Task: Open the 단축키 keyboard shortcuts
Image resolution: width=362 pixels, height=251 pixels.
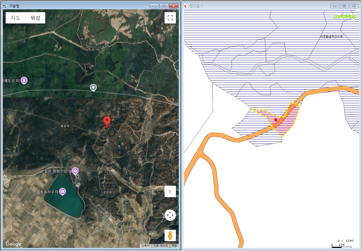Action: tap(145, 246)
